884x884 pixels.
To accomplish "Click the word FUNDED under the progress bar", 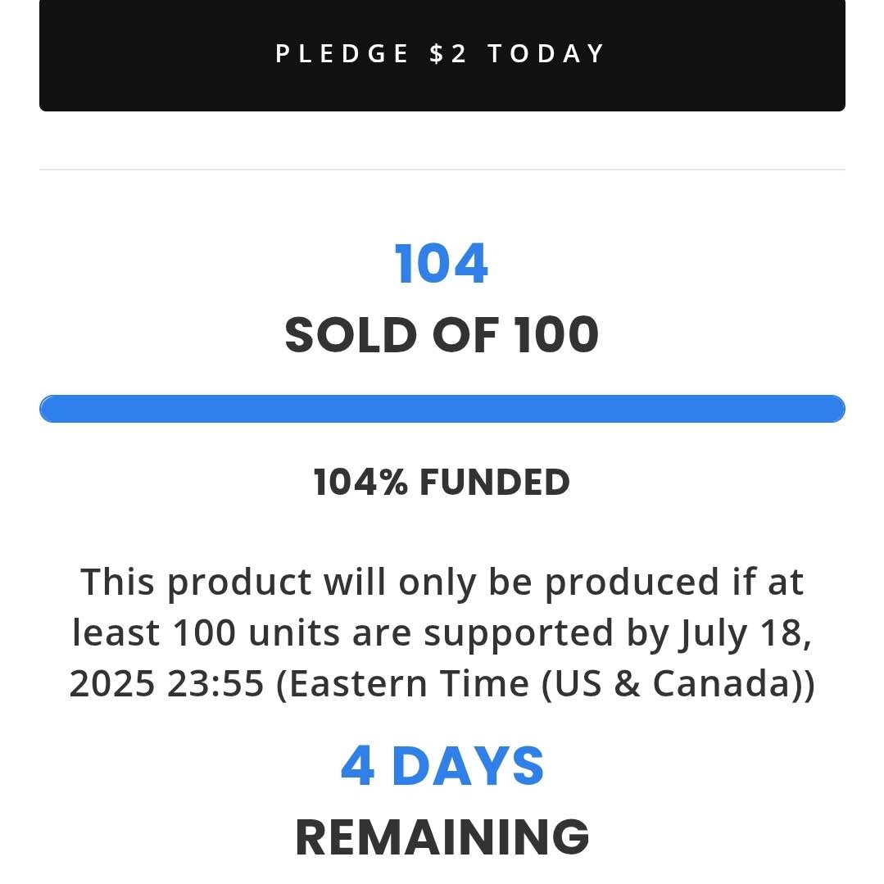I will pos(494,482).
